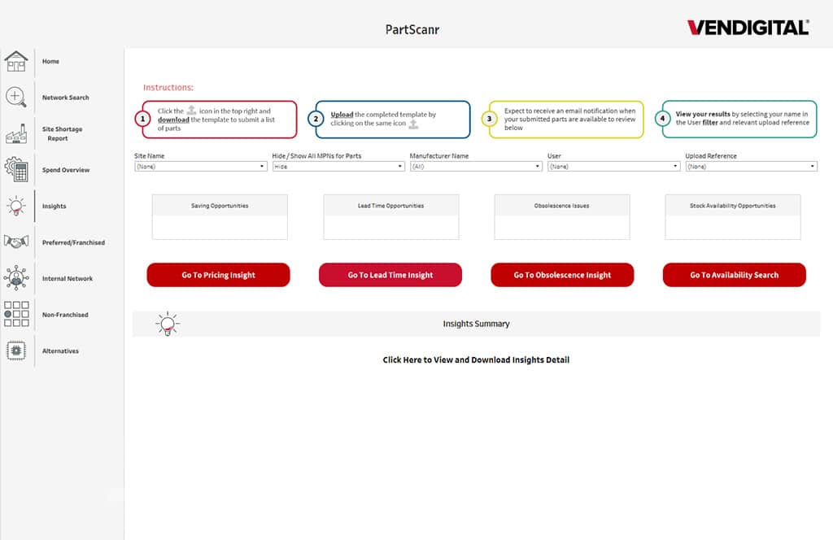Select the Stock Availability Opportunities card
Screen dimensions: 833x540
pos(733,217)
